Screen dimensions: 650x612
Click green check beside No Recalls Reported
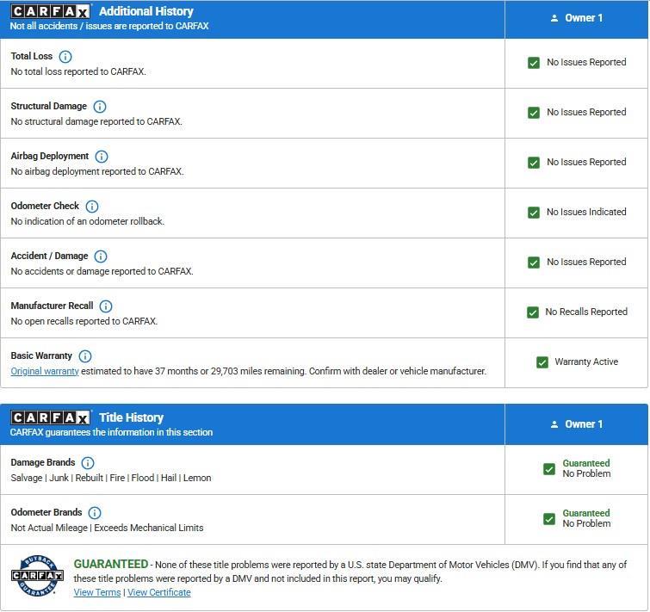coord(533,312)
